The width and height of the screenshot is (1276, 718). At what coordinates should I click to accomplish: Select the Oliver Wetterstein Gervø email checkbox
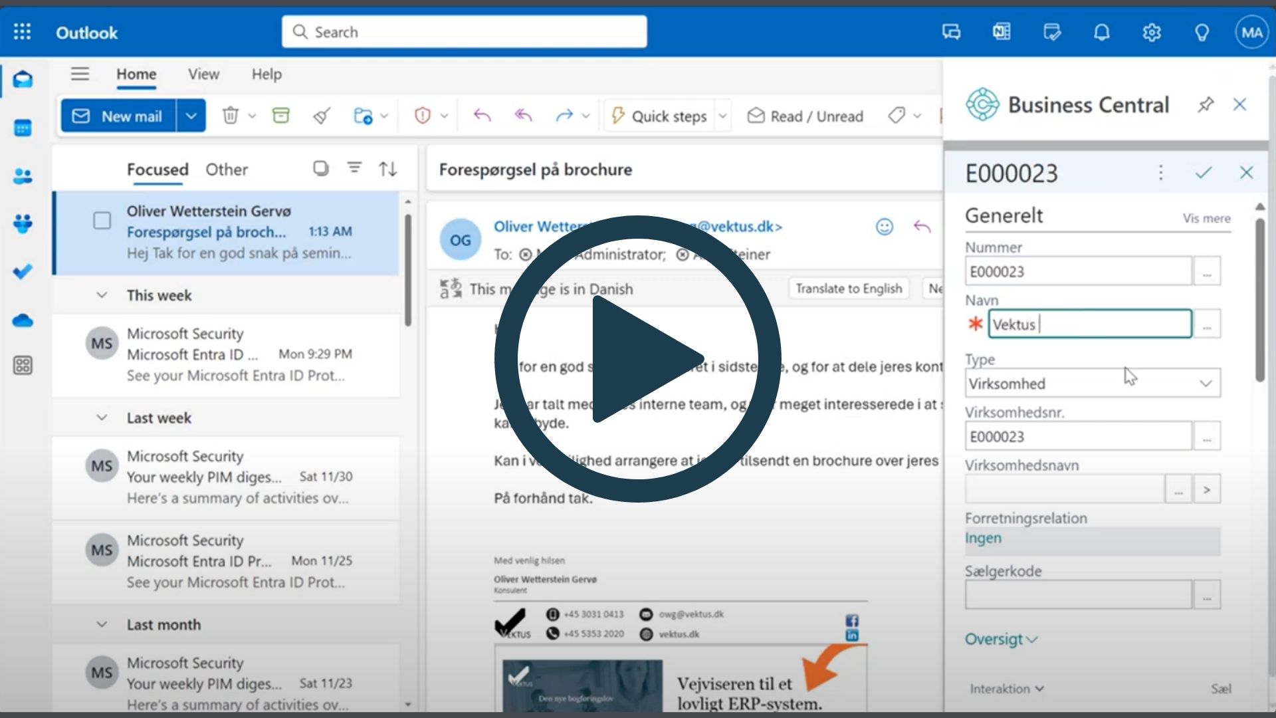102,221
